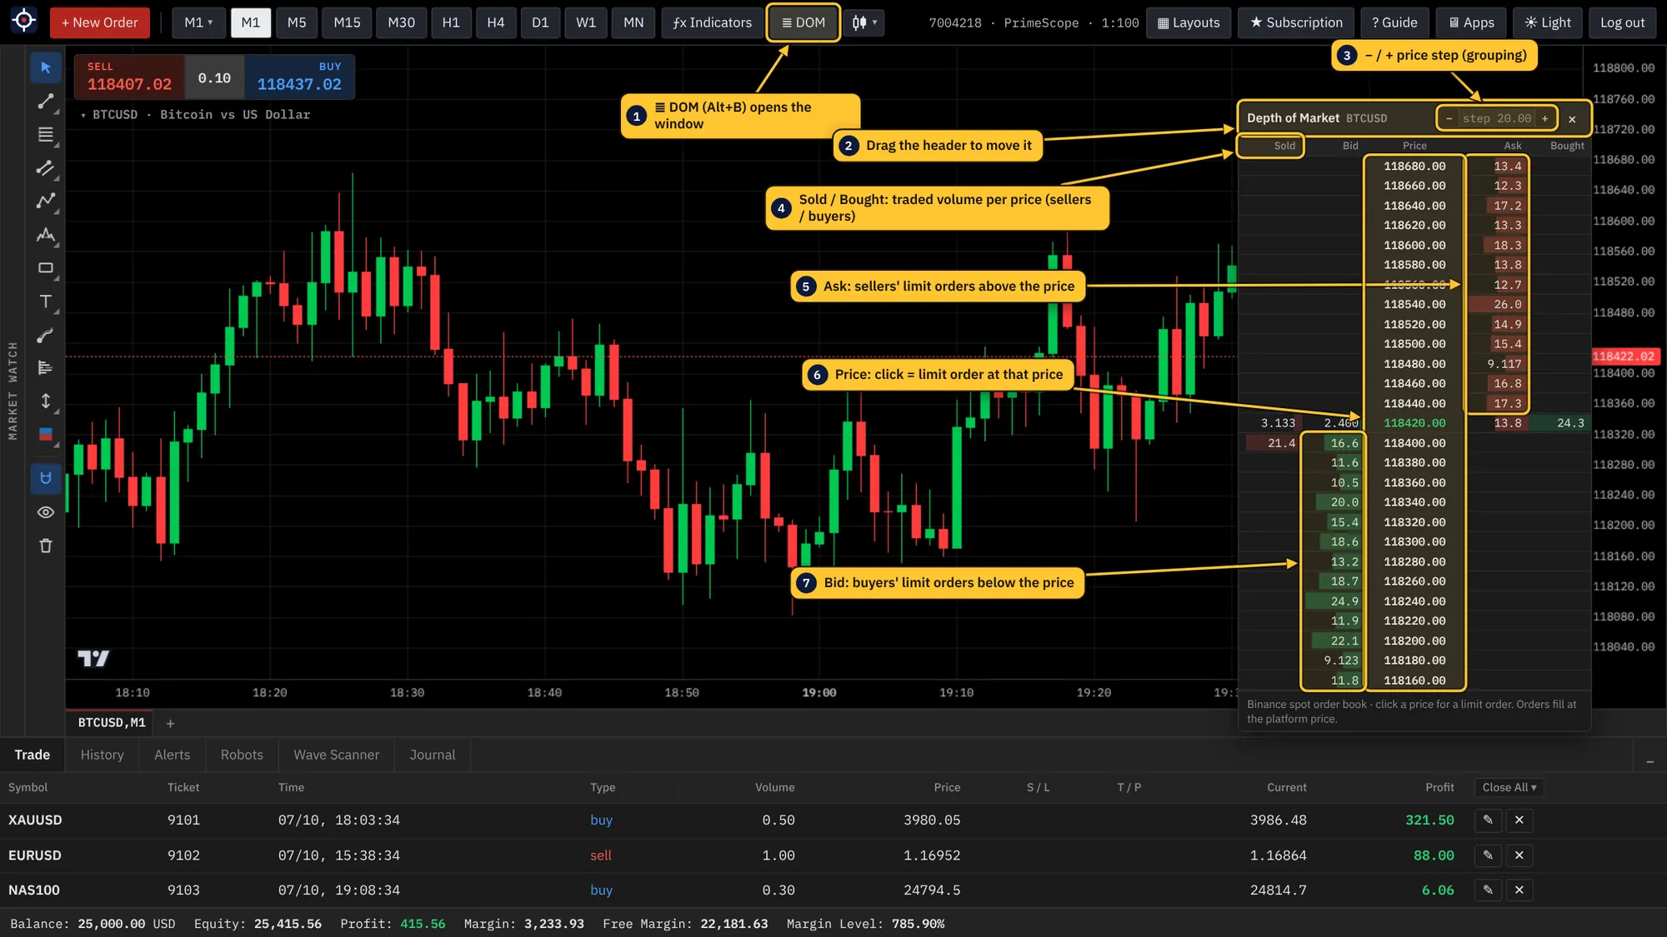Open the Layouts menu

coord(1189,22)
